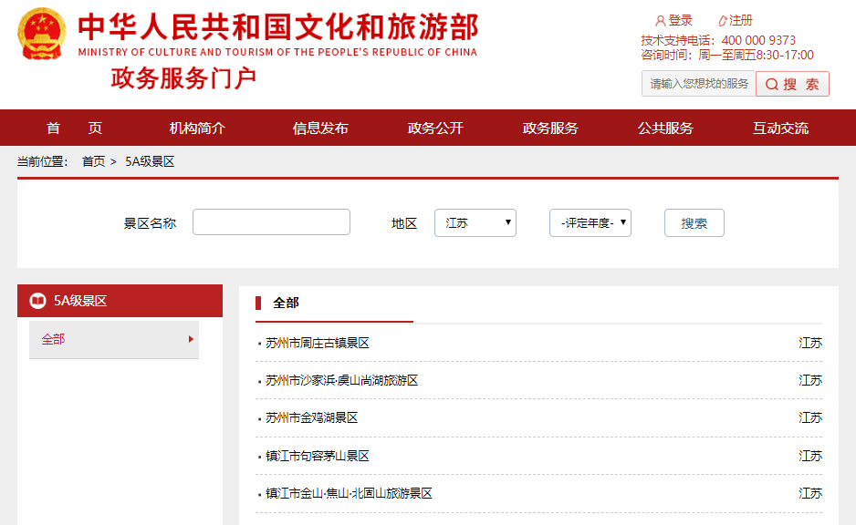Click 江苏 label in 苏州市金鸡湖景区 row

pyautogui.click(x=810, y=418)
